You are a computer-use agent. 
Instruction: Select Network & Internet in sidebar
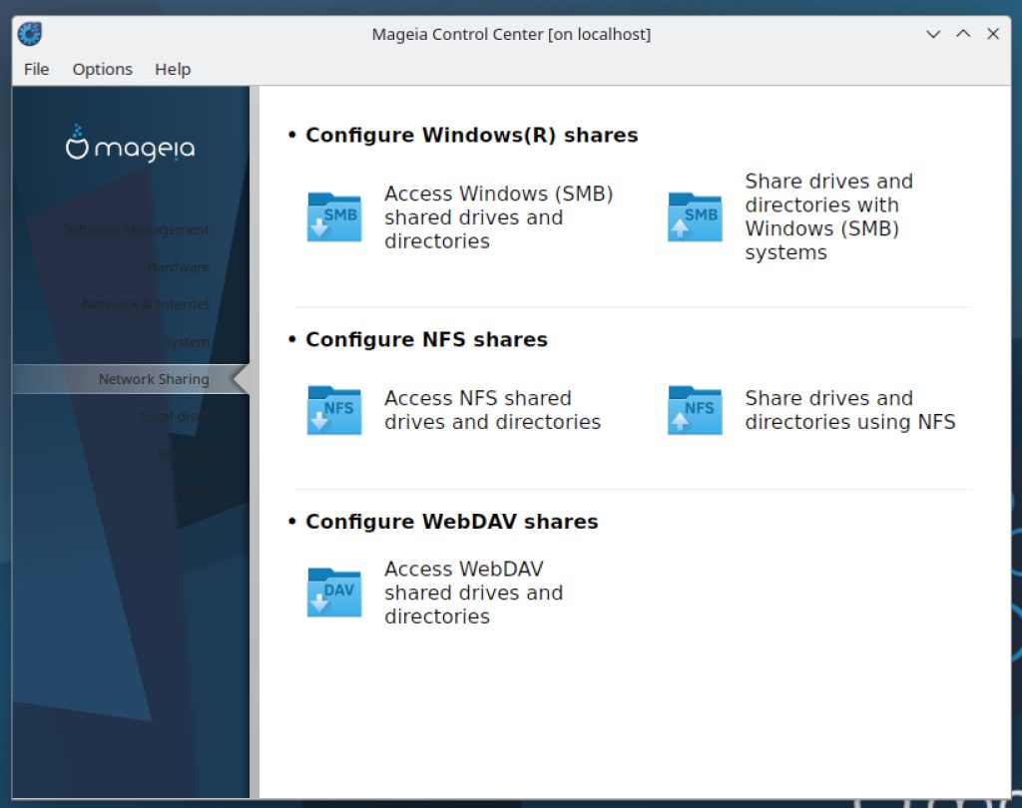tap(146, 304)
